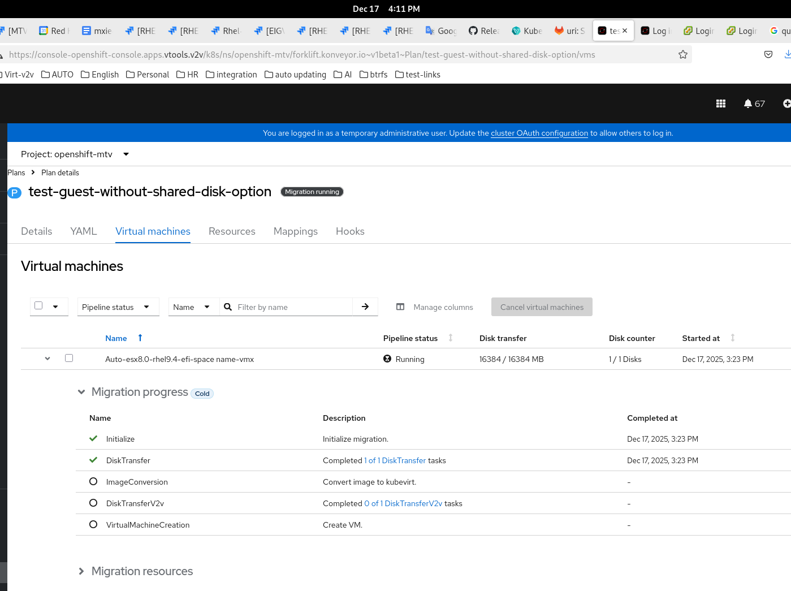The image size is (791, 591).
Task: Click the pending circle beside ImageConversion
Action: point(93,481)
